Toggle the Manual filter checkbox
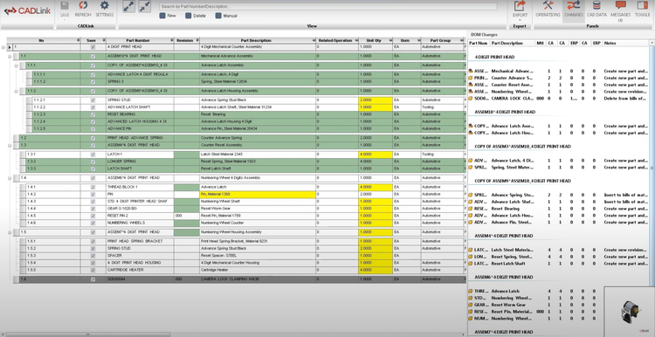Viewport: 655px width, 337px height. click(x=218, y=16)
